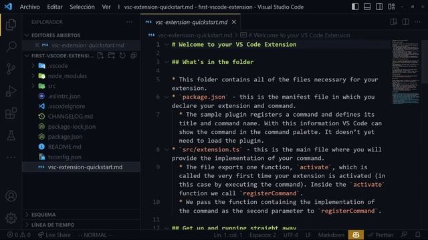Open package.json in explorer

click(66, 137)
